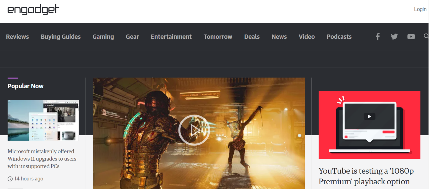Read the YouTube '1080p Premium' article
Image resolution: width=429 pixels, height=189 pixels.
366,176
